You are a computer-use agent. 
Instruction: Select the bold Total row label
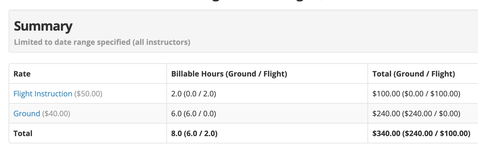click(x=23, y=133)
